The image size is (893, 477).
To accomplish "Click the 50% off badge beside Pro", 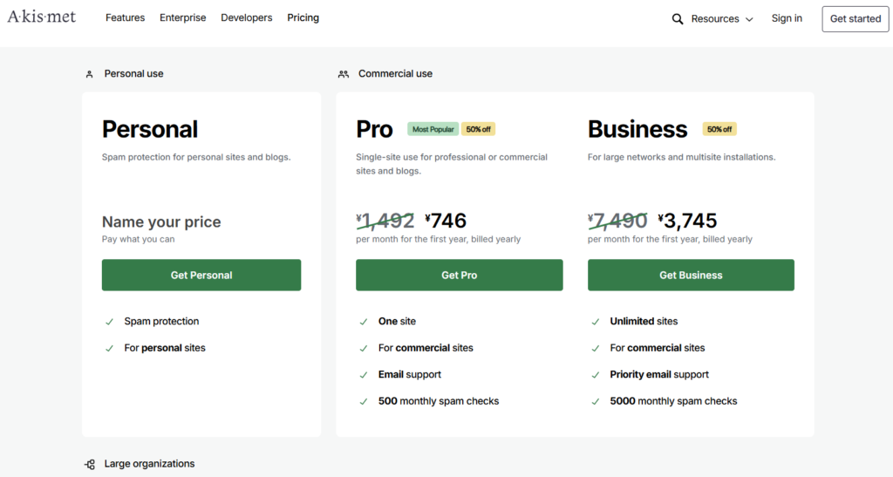I will tap(479, 129).
